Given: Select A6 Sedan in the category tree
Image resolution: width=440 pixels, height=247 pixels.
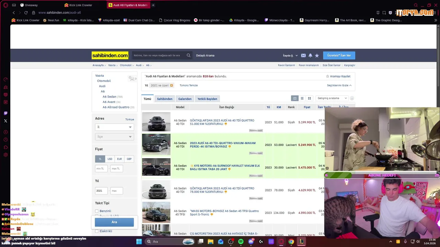Looking at the screenshot, I should click(x=109, y=97).
